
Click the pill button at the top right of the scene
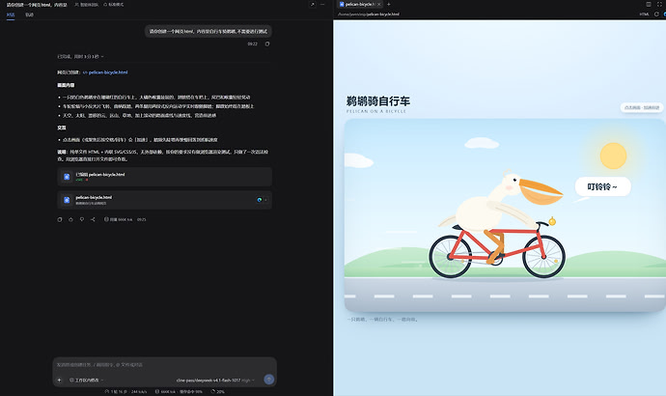coord(641,107)
